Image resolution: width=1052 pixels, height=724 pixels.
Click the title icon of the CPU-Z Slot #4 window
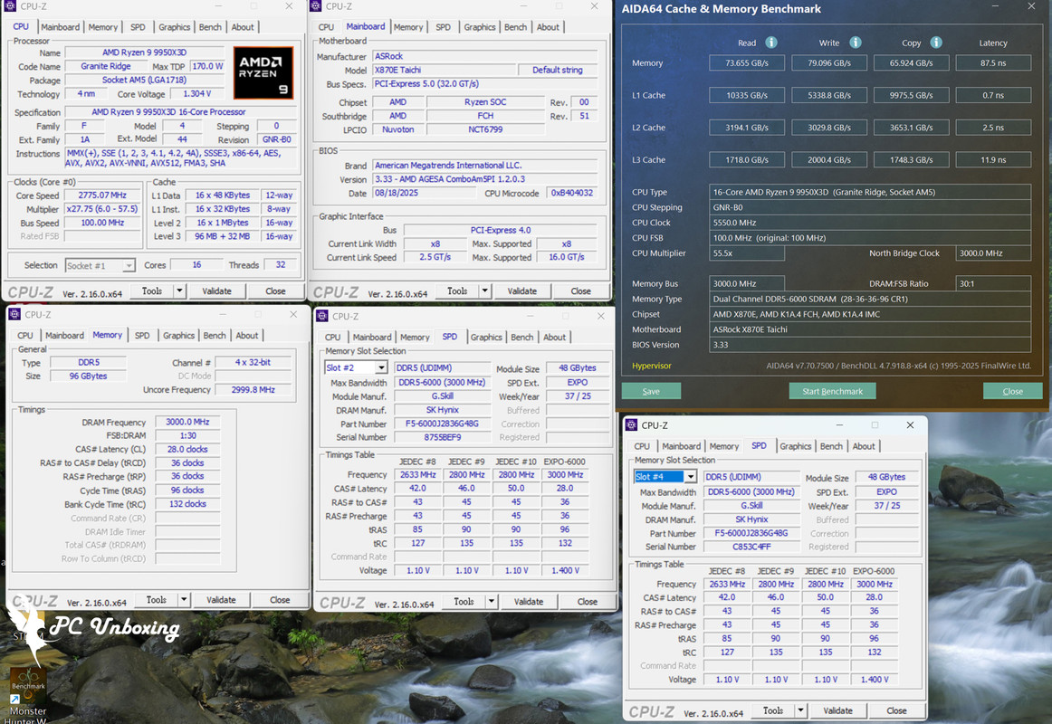(x=631, y=425)
